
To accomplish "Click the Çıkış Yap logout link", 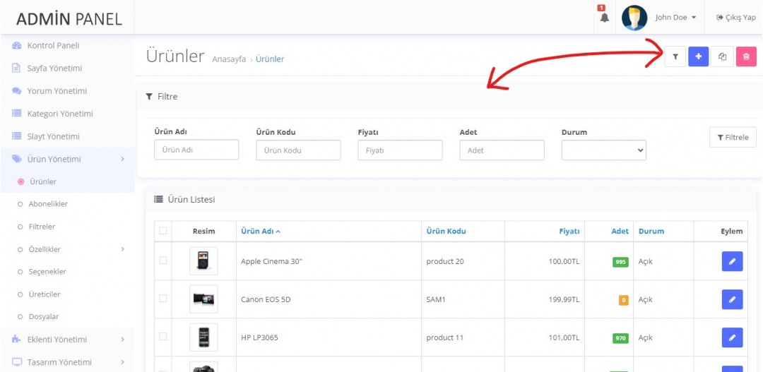I will (735, 18).
